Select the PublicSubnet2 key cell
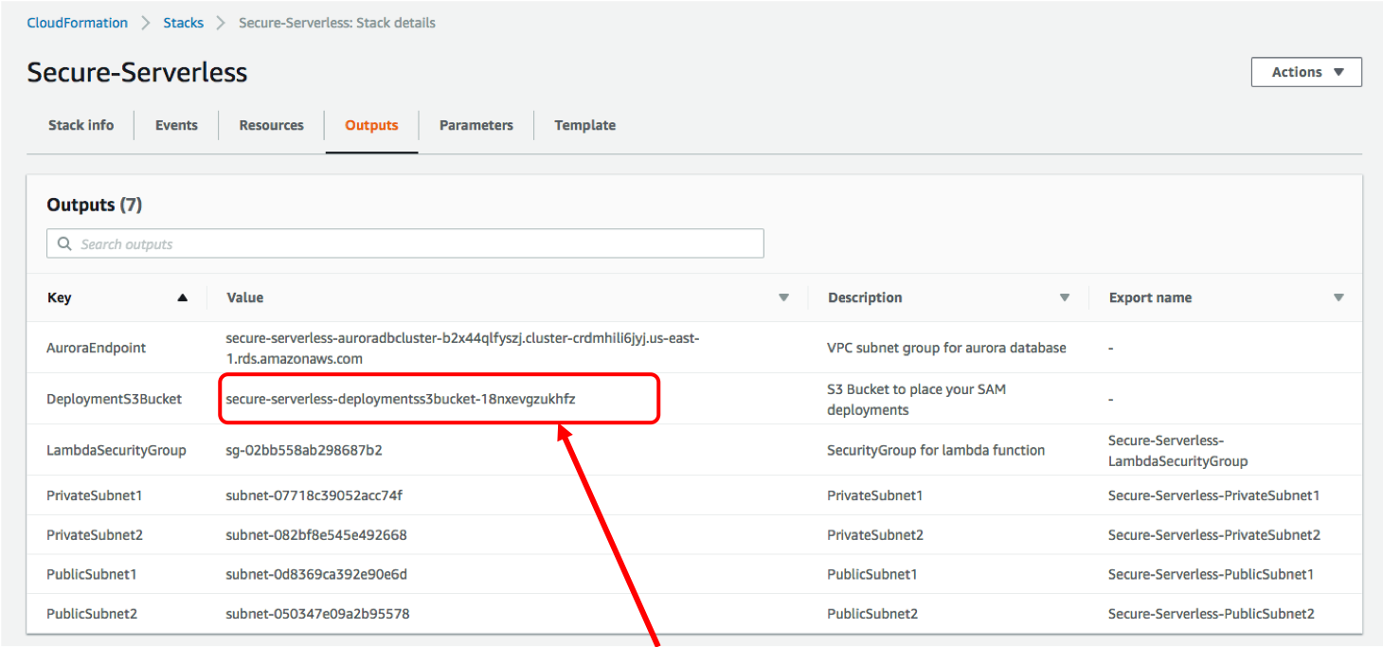This screenshot has width=1383, height=647. [x=92, y=614]
